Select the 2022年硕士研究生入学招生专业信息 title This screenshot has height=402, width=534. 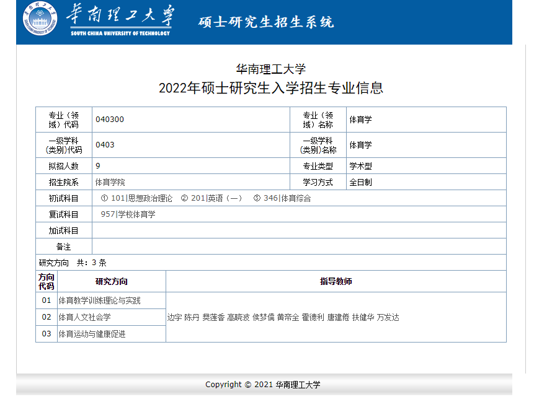tap(271, 88)
